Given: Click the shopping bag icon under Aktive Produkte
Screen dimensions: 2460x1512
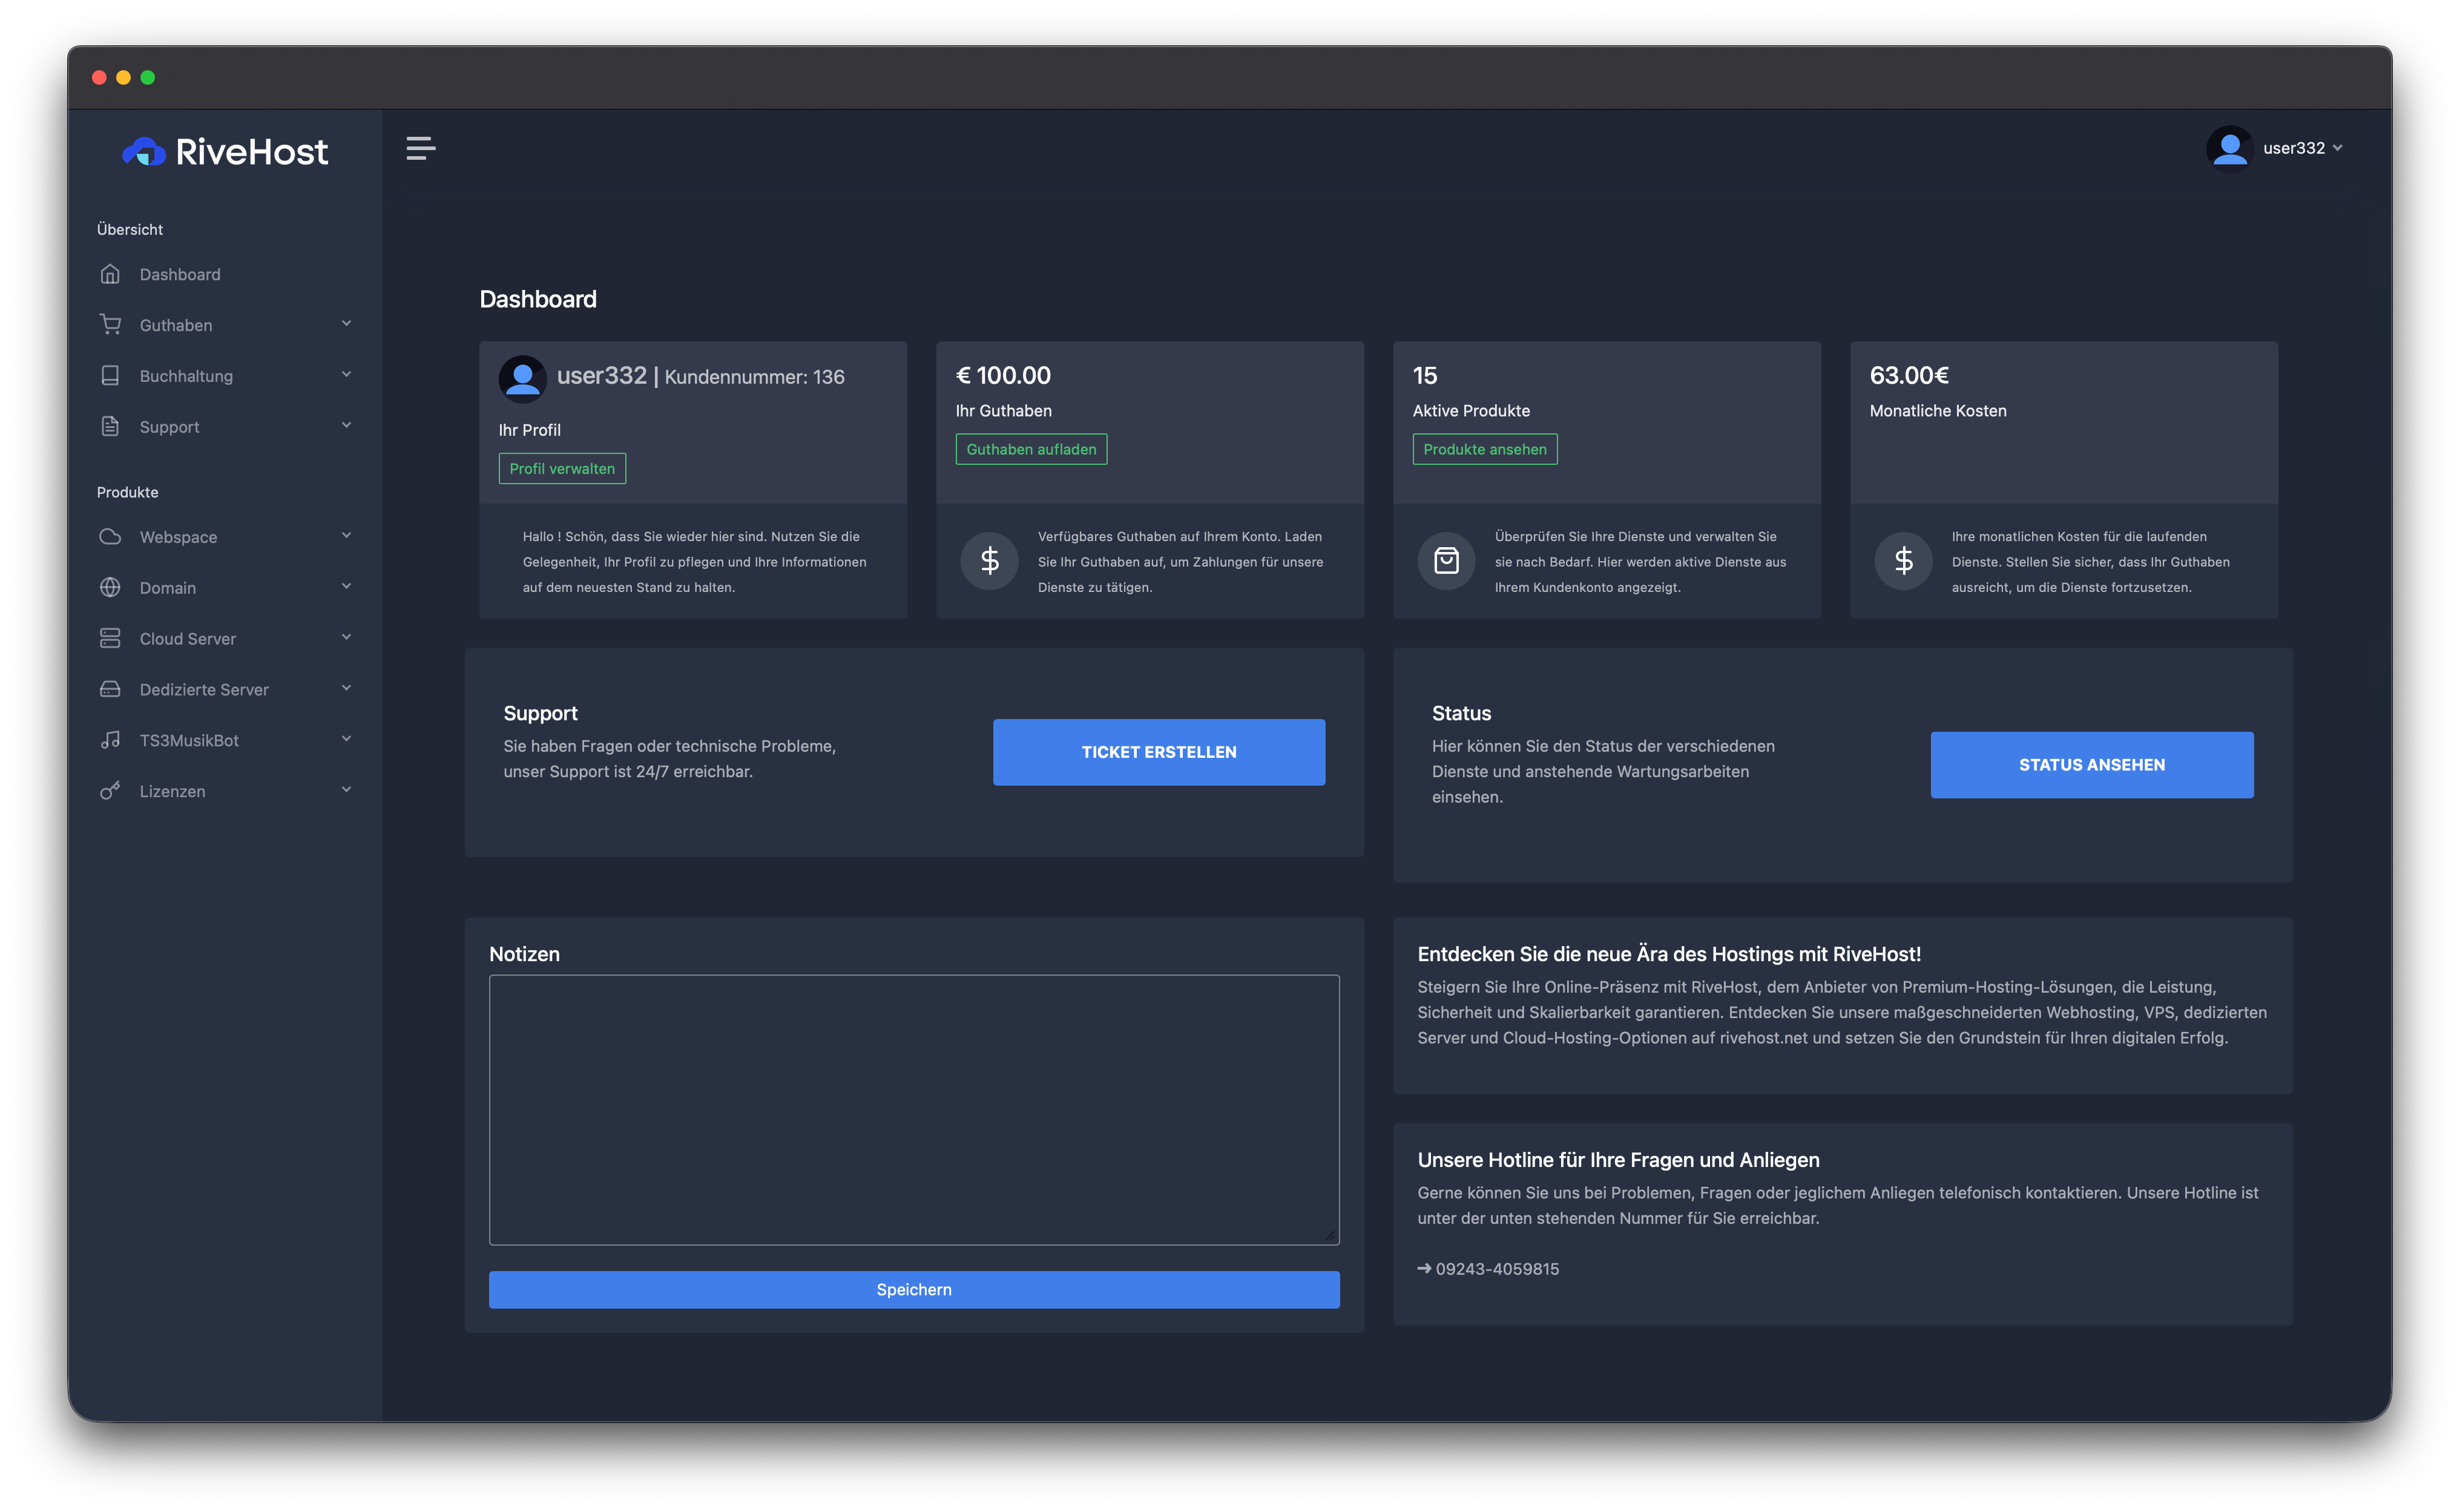Looking at the screenshot, I should [1446, 561].
